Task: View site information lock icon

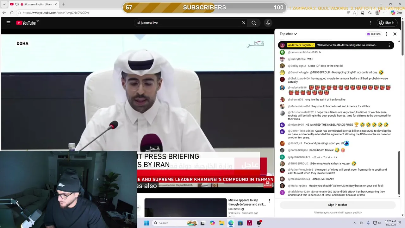Action: point(19,13)
